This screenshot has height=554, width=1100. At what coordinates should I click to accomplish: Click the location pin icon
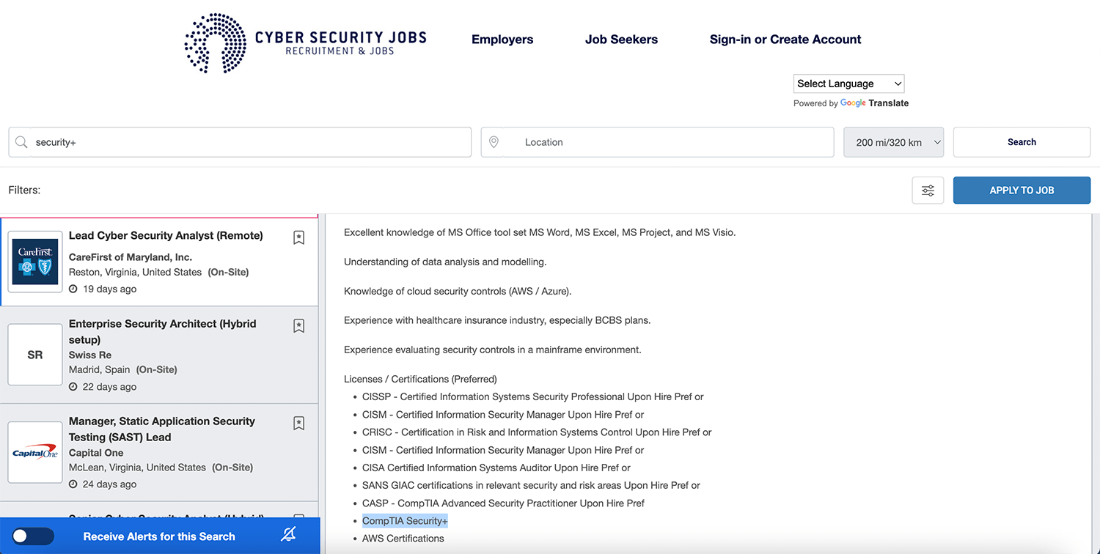[494, 142]
